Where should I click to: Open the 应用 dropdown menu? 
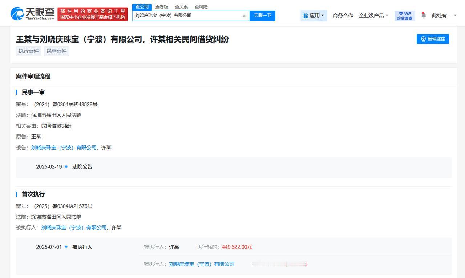(x=314, y=16)
